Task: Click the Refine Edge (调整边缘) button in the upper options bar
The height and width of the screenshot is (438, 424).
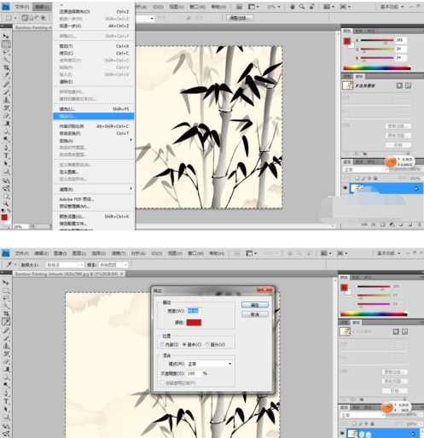Action: point(240,18)
